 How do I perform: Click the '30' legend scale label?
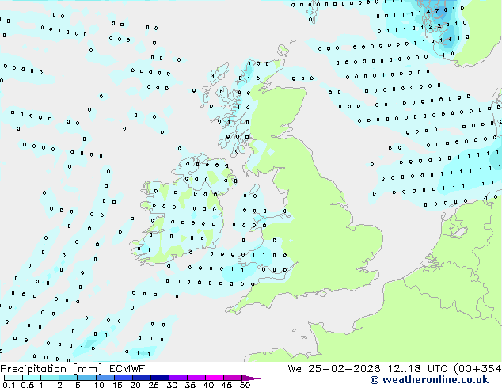click(172, 385)
